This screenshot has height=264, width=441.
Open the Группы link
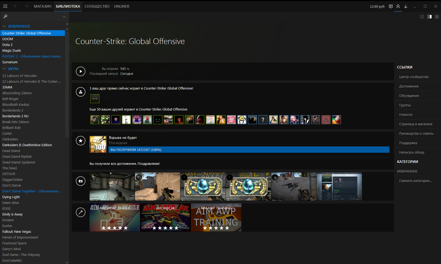[x=405, y=105]
